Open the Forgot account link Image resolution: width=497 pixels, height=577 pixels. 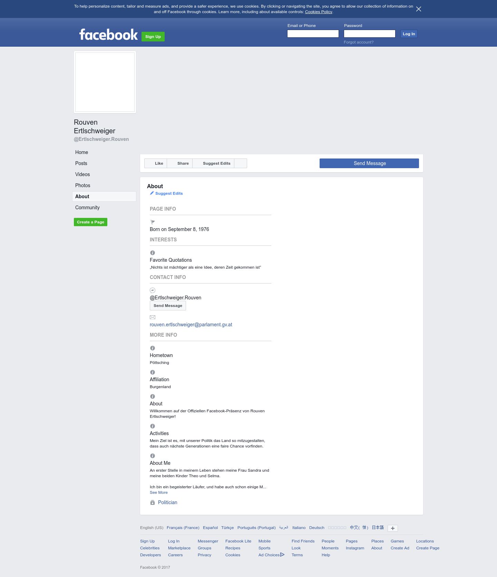tap(359, 42)
